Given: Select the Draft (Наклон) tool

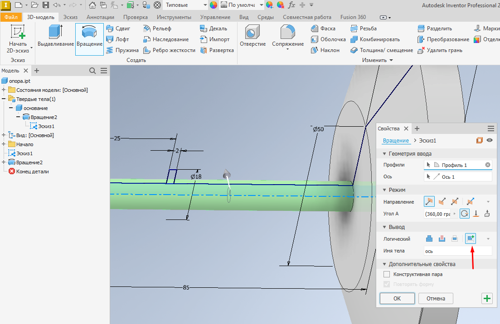Looking at the screenshot, I should (x=325, y=50).
